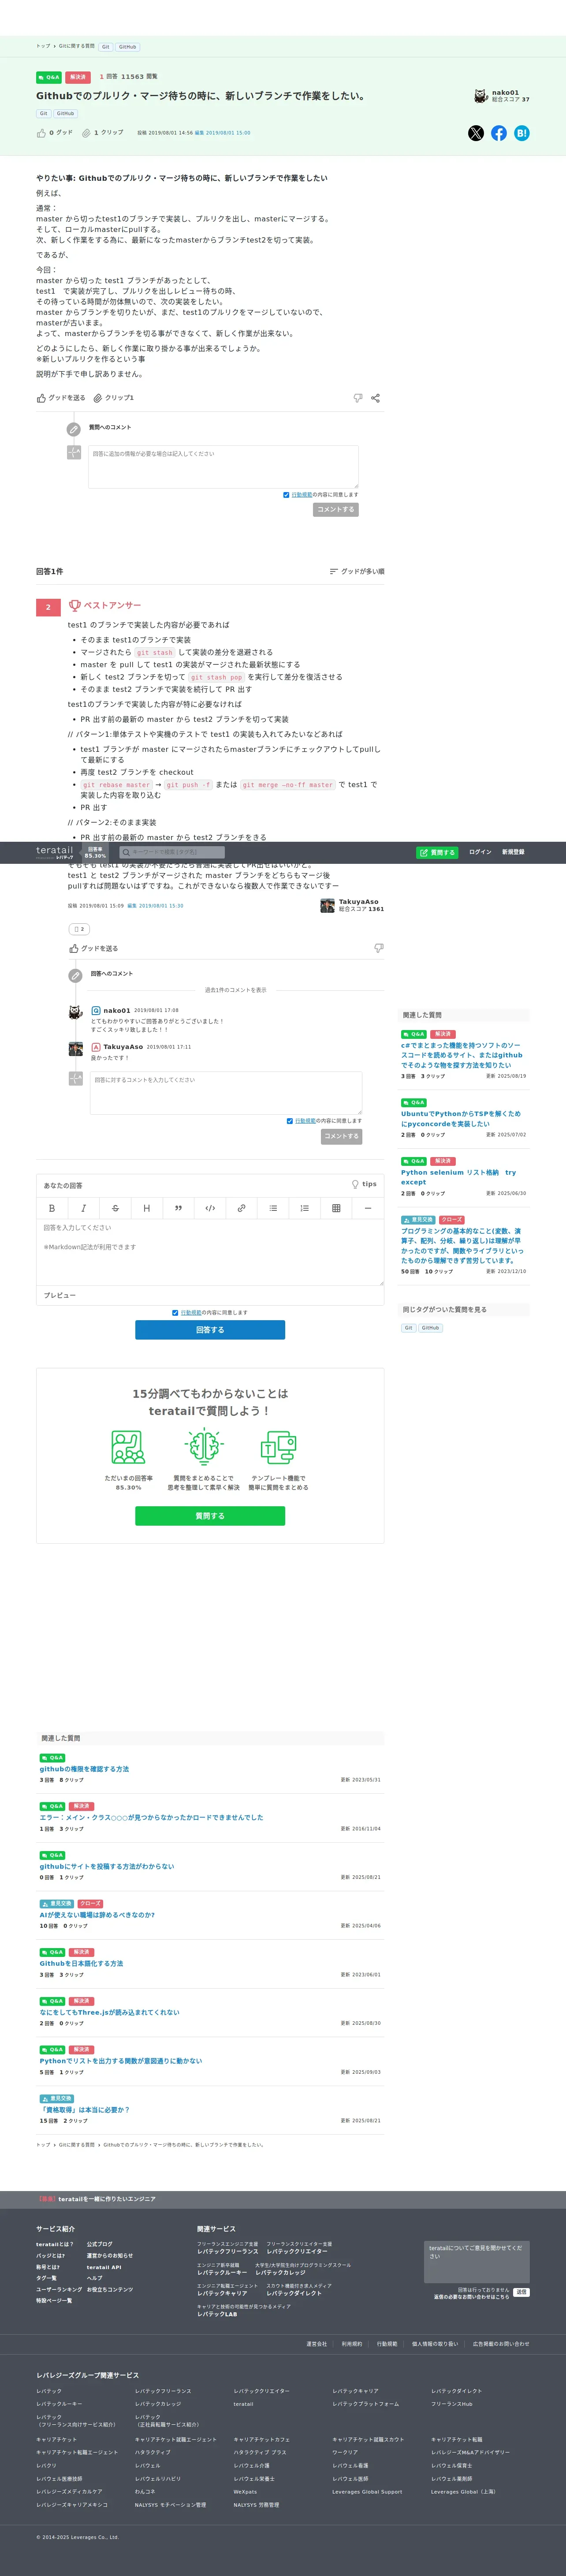Open the グッドが多い順 sort dropdown
The height and width of the screenshot is (2576, 566).
tap(357, 572)
